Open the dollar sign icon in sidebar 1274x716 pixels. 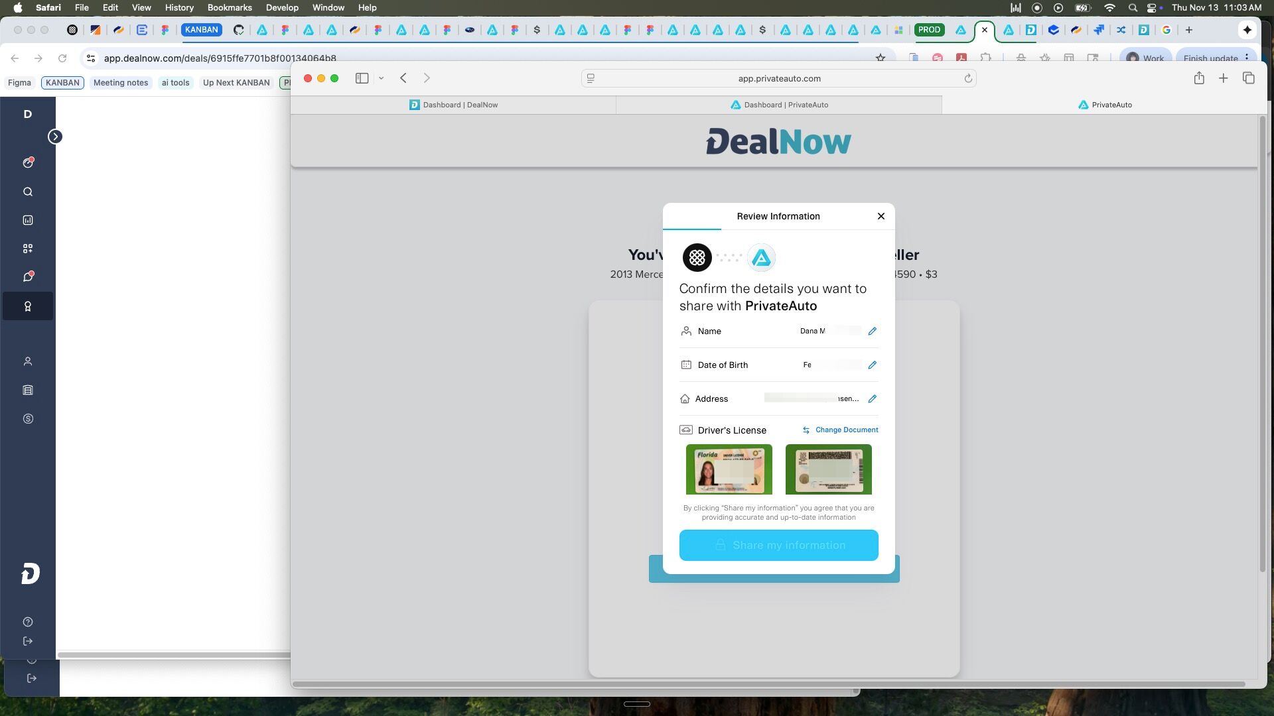tap(28, 419)
